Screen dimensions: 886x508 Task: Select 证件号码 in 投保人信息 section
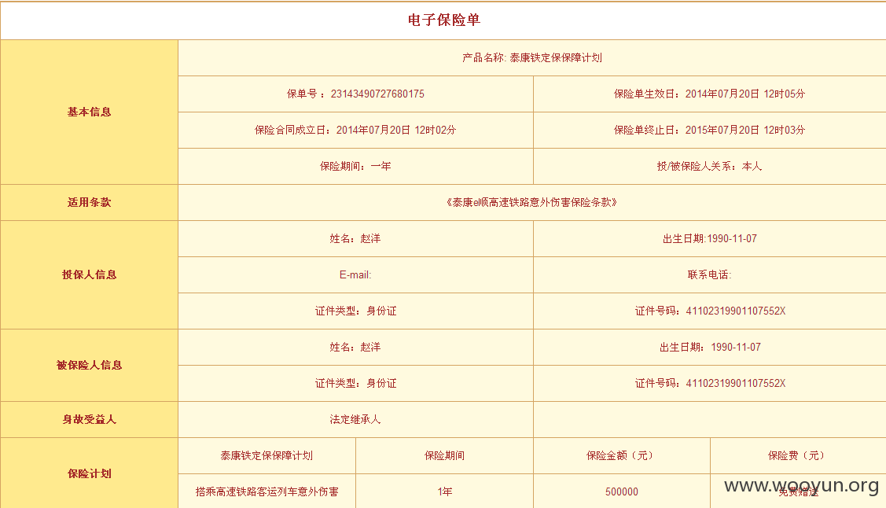point(710,311)
